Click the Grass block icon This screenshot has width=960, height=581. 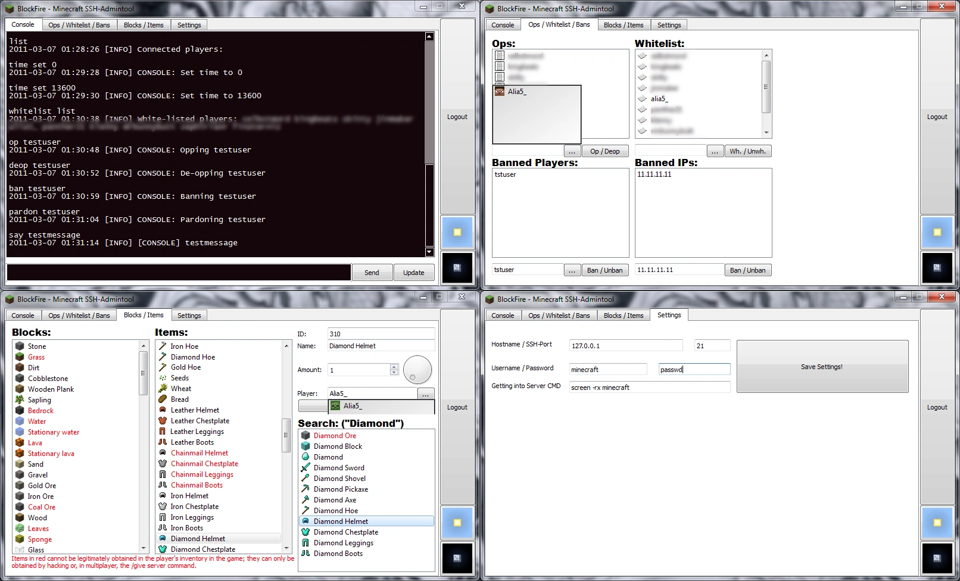(x=20, y=357)
